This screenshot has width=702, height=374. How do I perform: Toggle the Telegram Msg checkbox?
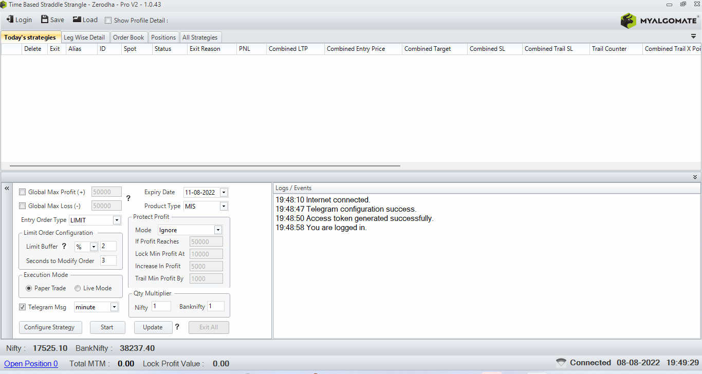click(22, 307)
